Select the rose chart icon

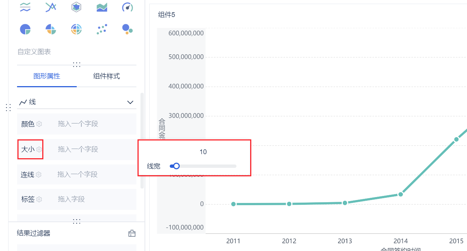(51, 29)
